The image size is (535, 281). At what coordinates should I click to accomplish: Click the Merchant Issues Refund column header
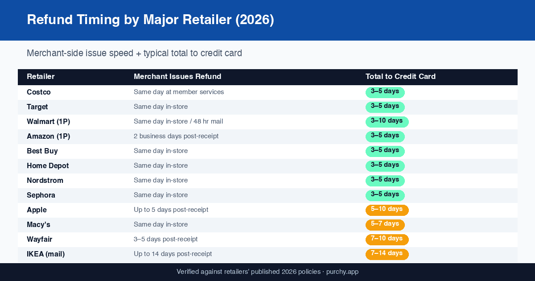[177, 77]
